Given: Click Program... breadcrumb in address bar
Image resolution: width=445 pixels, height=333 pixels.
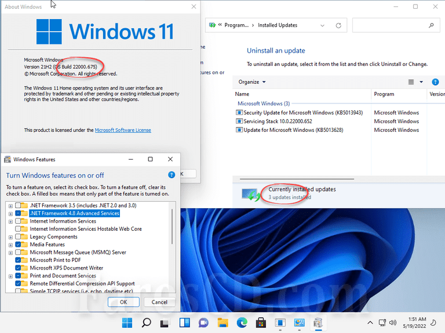Looking at the screenshot, I should [x=236, y=25].
